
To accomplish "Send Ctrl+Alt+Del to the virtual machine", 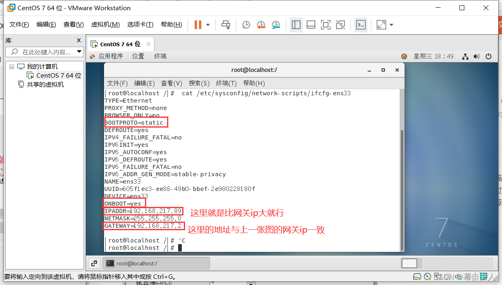I will pos(226,25).
